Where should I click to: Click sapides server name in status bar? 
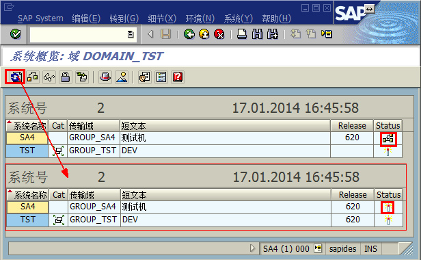pos(342,248)
